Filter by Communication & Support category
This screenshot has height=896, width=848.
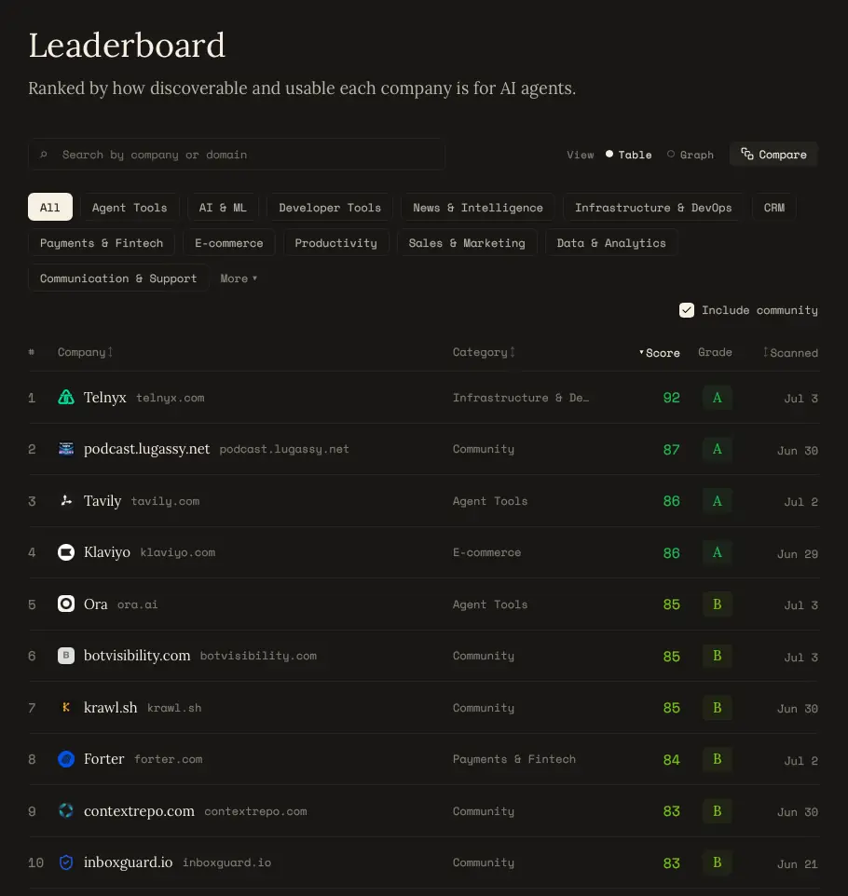[118, 278]
